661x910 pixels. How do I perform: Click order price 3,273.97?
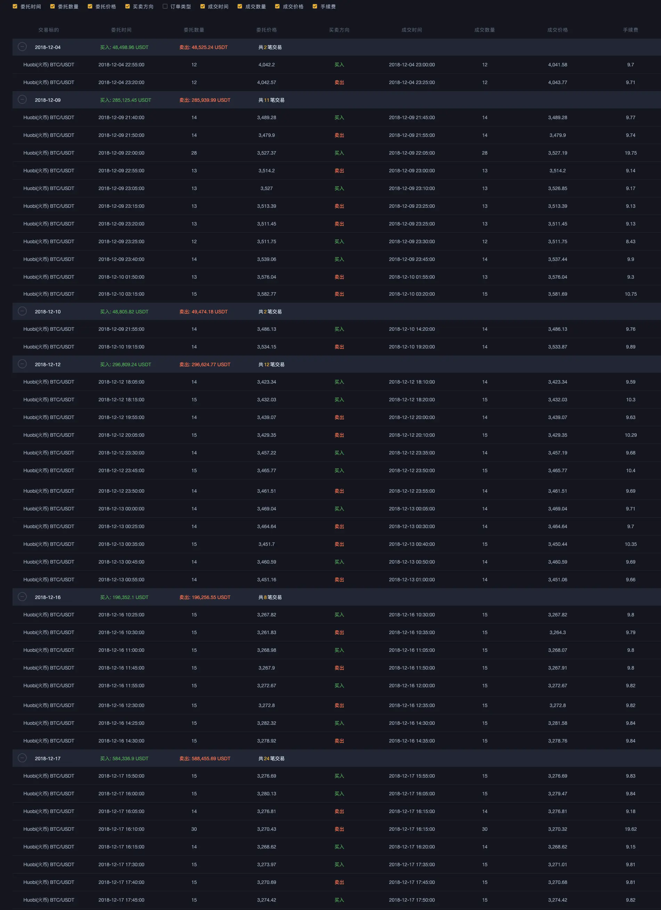[267, 865]
